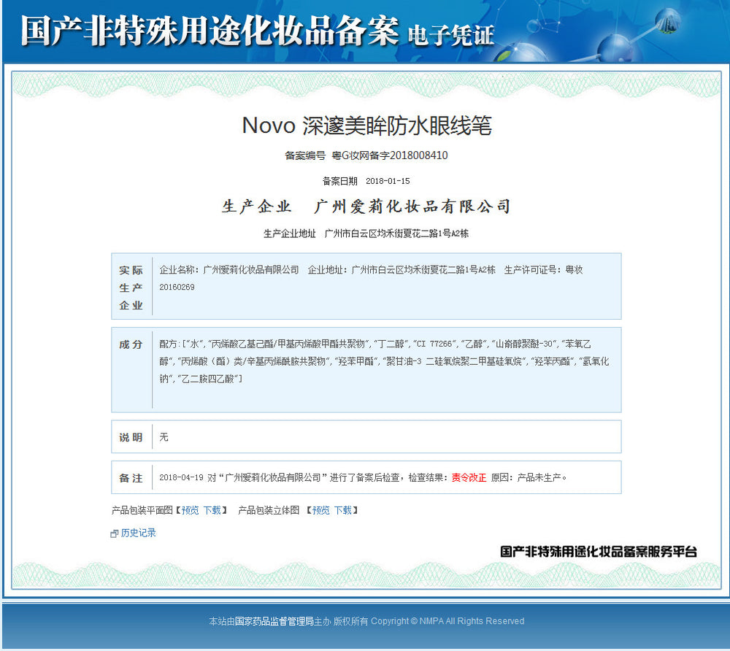
Task: Click the filing date 2018-01-15
Action: 388,181
